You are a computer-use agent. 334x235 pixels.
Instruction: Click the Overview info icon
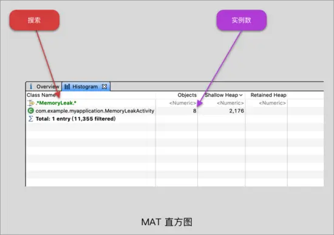point(31,86)
